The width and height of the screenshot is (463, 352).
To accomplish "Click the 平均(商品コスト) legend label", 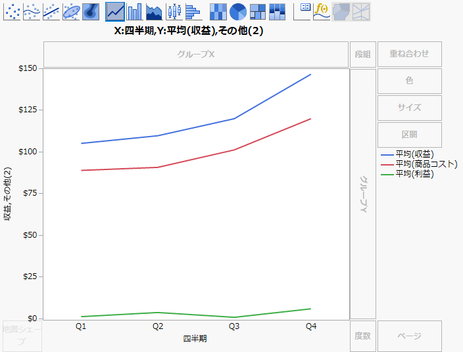I will (x=426, y=164).
